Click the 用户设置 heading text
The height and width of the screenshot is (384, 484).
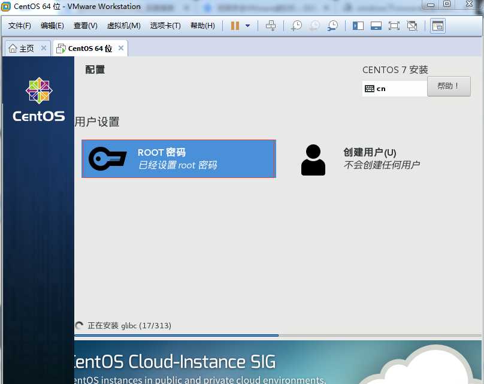97,122
